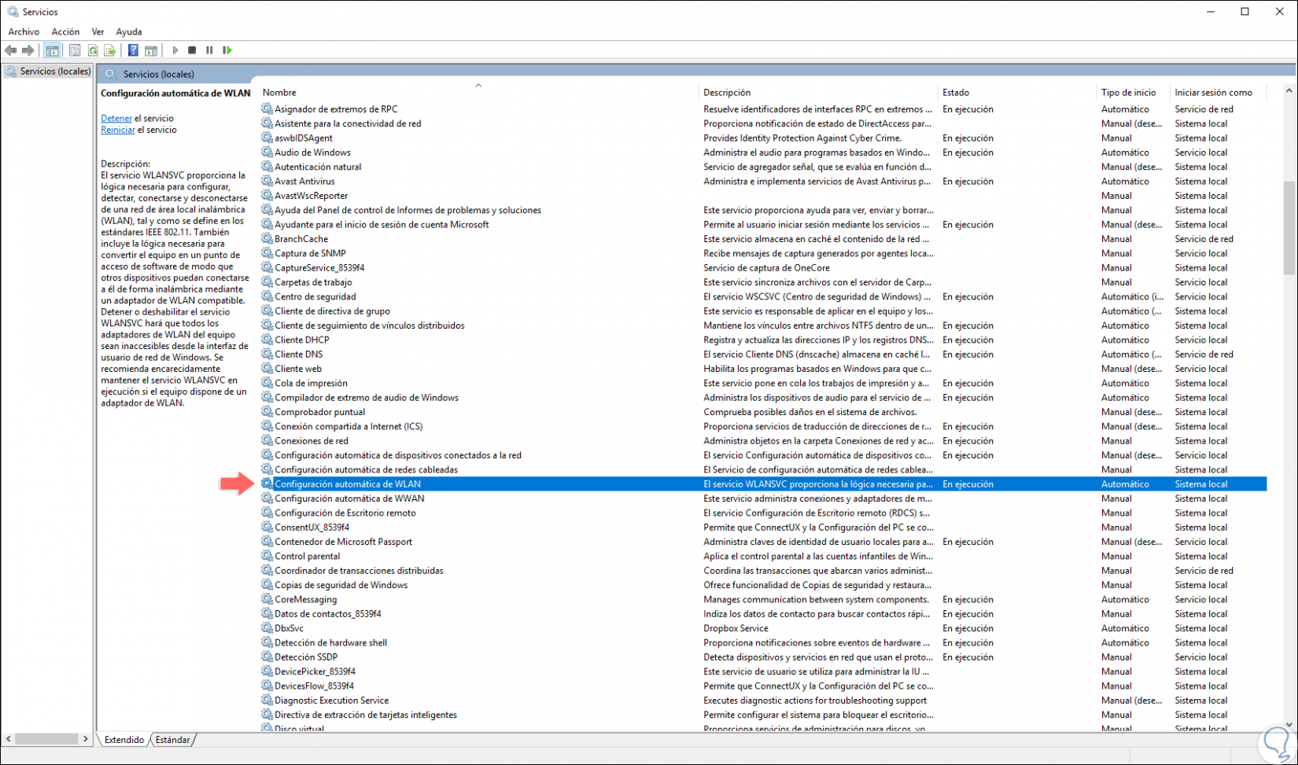Click the gear icon beside Detección SSDP
Screen dimensions: 1298x765
tap(267, 657)
